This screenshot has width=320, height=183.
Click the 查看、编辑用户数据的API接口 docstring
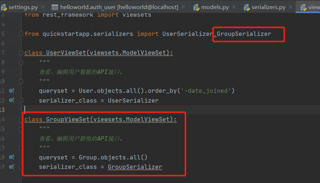pos(81,72)
